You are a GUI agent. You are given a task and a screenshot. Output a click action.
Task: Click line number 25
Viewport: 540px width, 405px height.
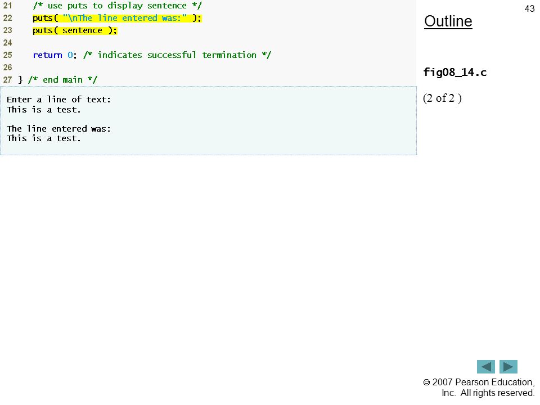tap(7, 55)
